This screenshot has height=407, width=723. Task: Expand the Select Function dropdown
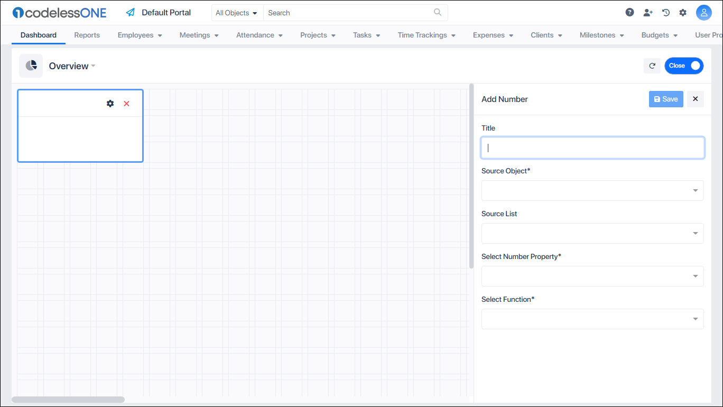(x=592, y=319)
